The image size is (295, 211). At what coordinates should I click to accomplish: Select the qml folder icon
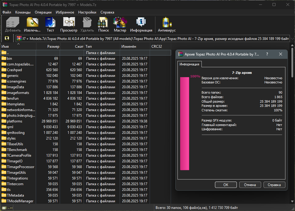click(4, 127)
